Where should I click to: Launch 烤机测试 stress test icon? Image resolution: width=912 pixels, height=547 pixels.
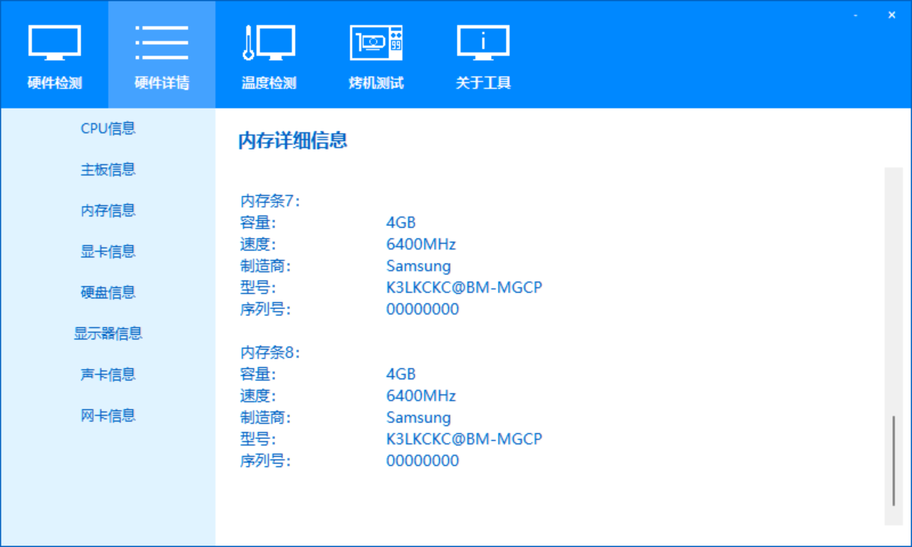376,43
